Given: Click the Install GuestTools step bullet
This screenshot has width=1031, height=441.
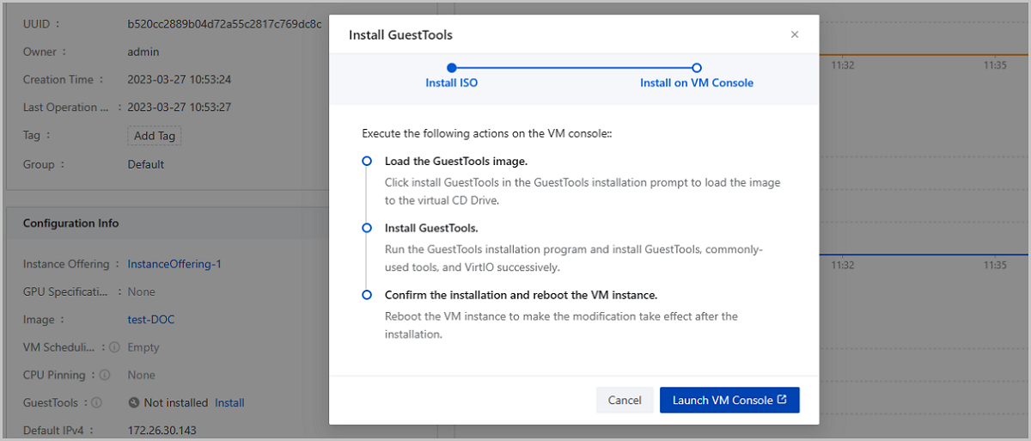Looking at the screenshot, I should click(367, 228).
